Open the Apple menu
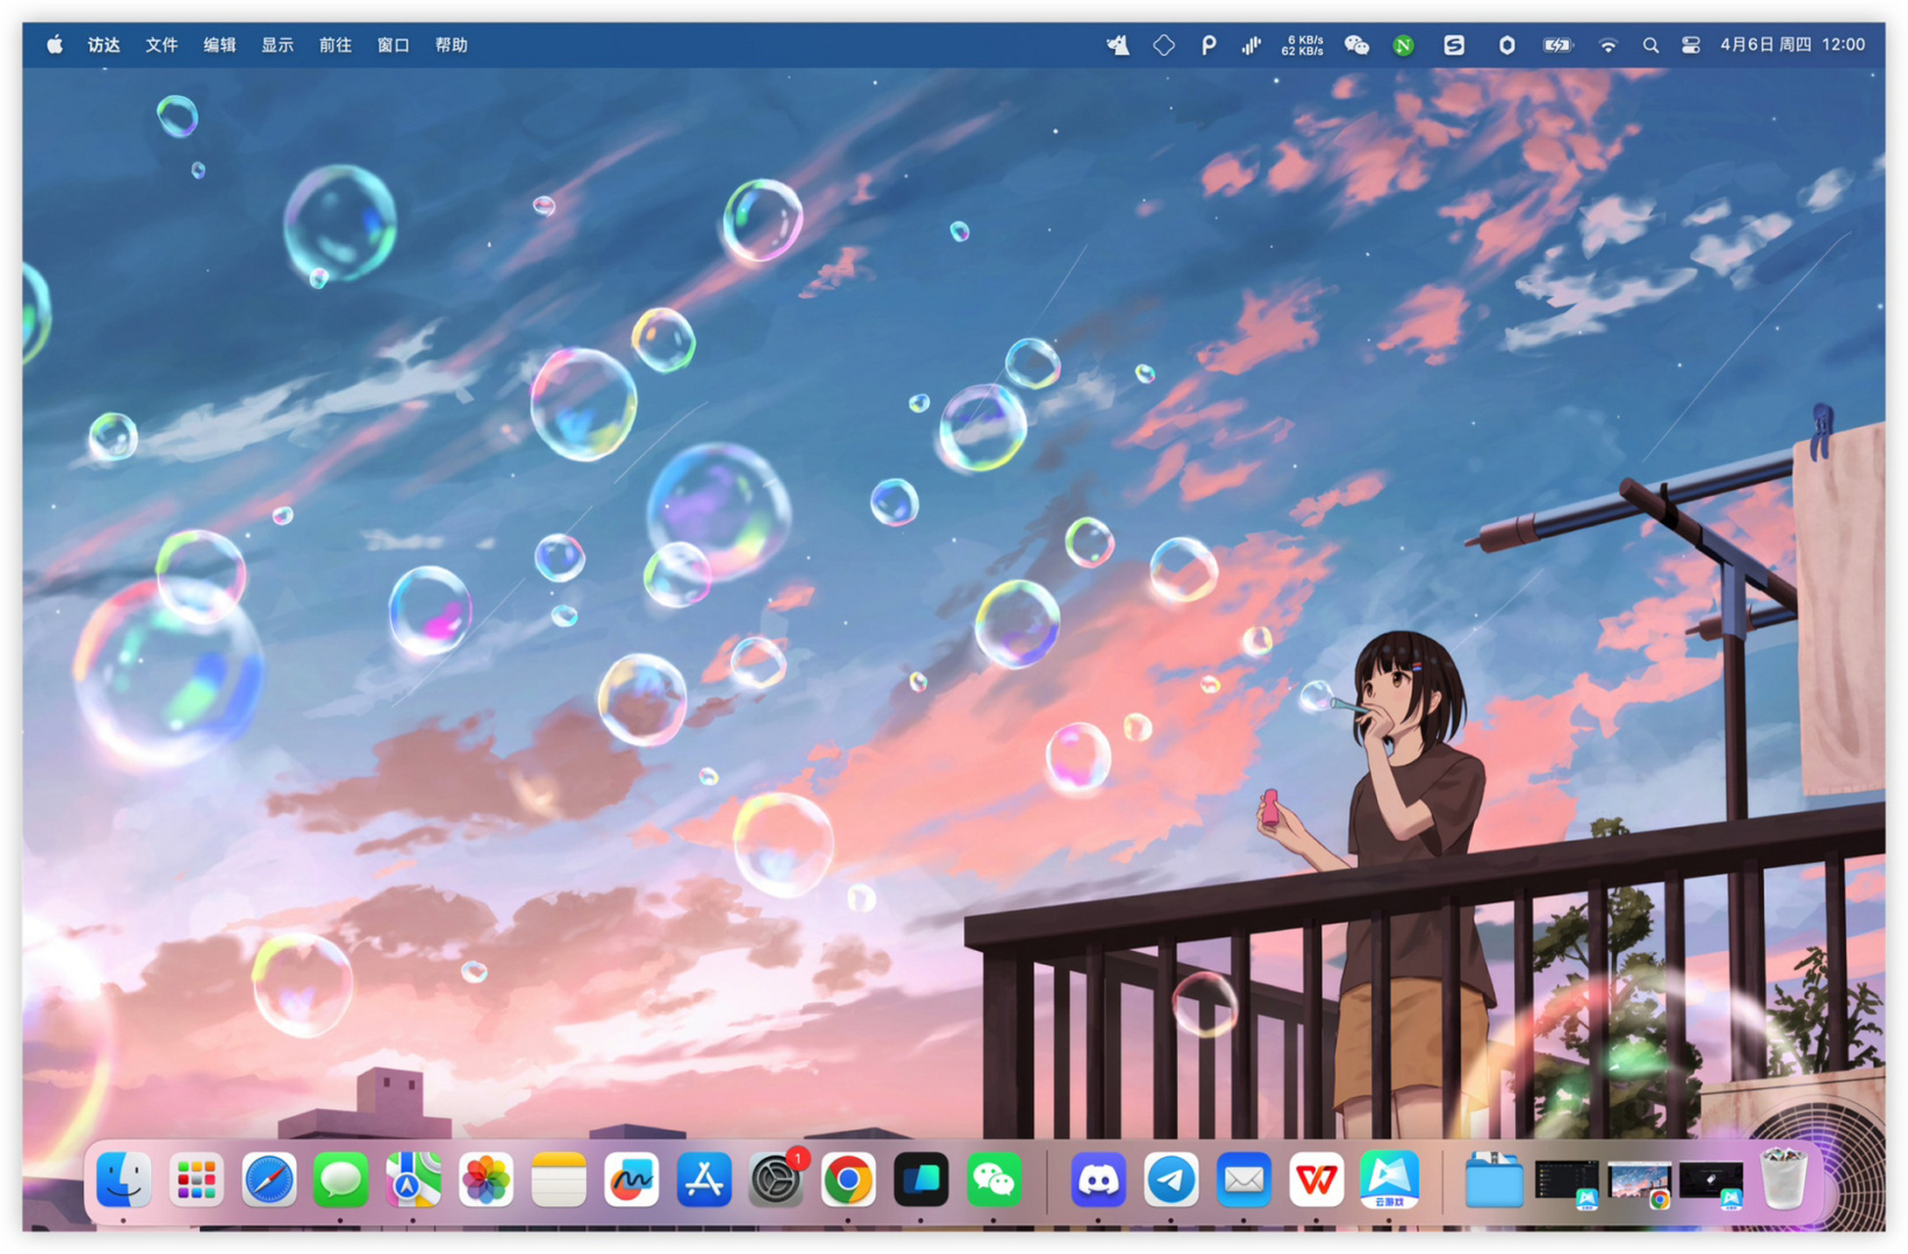The width and height of the screenshot is (1908, 1254). [55, 44]
